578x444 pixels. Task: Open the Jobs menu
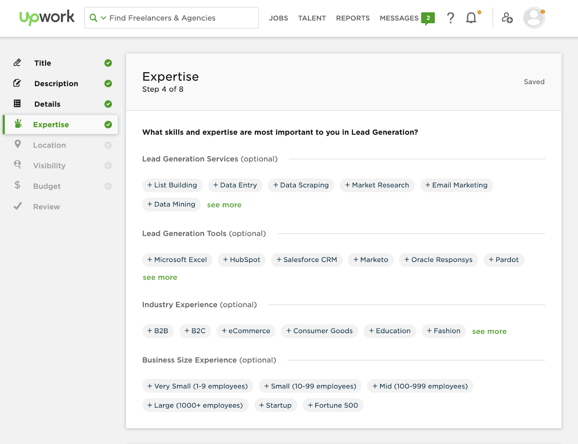tap(278, 18)
